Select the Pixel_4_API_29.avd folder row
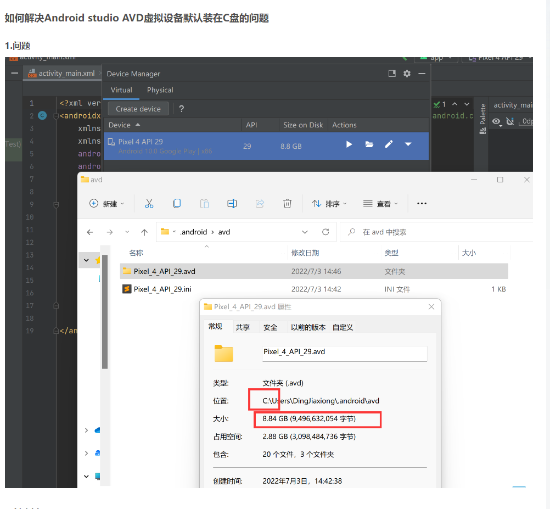This screenshot has height=509, width=550. click(x=314, y=271)
